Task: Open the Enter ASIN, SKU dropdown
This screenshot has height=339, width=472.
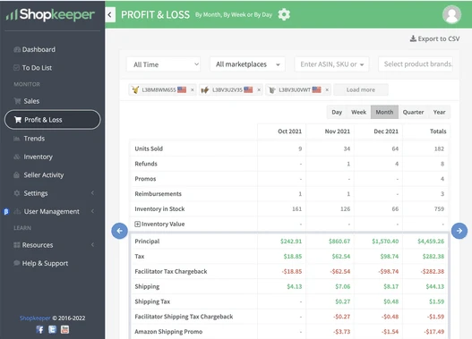Action: [x=331, y=64]
